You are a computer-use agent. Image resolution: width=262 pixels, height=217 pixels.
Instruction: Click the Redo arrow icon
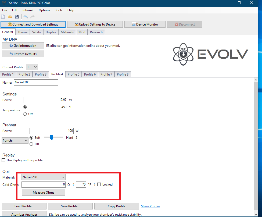(33, 17)
